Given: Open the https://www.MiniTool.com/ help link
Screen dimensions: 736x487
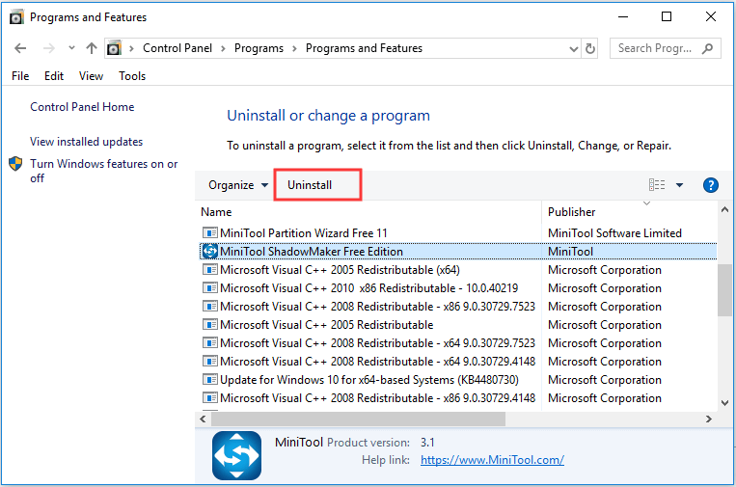Looking at the screenshot, I should point(492,460).
